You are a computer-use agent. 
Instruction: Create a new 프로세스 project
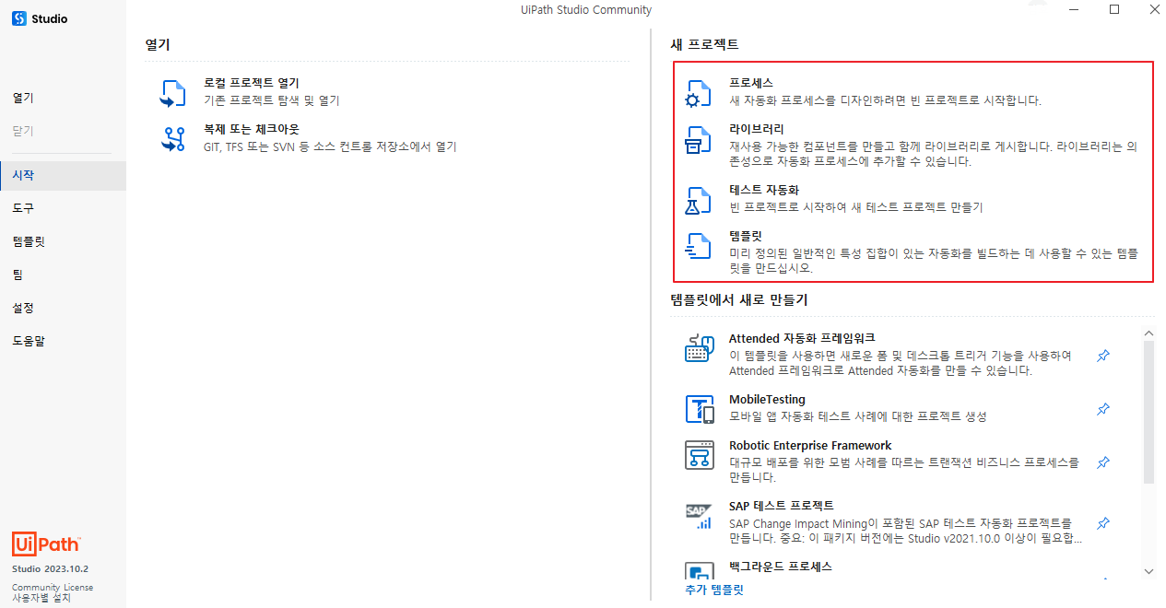tap(913, 91)
